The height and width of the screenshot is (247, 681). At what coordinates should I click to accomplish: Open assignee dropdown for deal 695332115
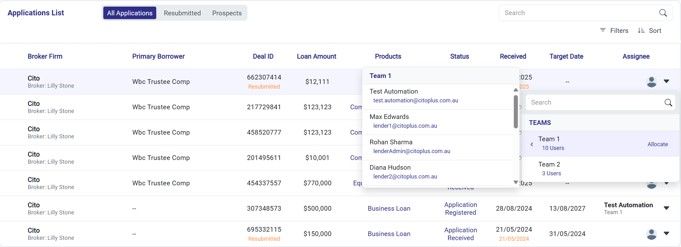coord(666,234)
